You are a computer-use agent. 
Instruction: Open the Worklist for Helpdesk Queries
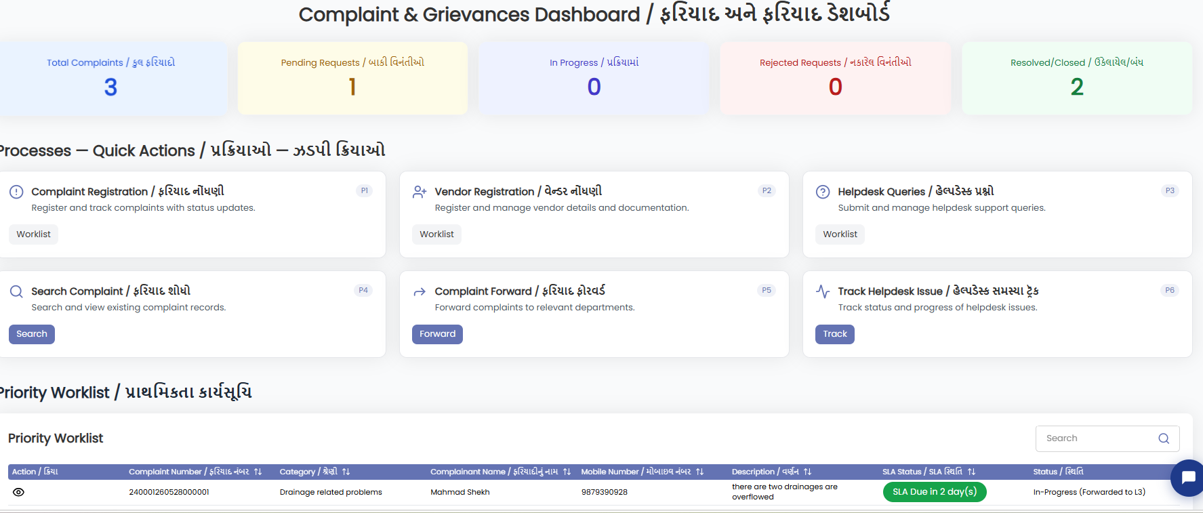pyautogui.click(x=840, y=234)
